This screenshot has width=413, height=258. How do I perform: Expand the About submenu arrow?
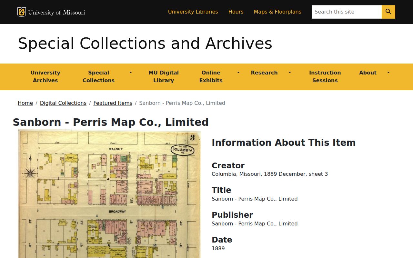tap(388, 73)
